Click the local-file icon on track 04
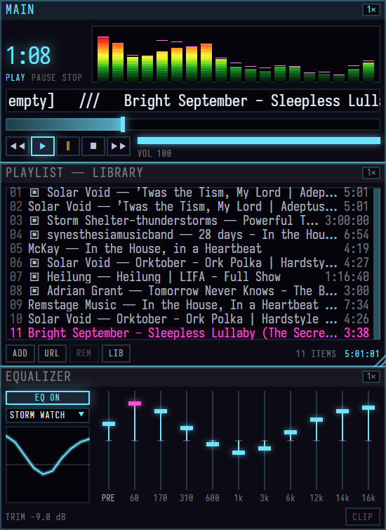This screenshot has height=530, width=386. coord(34,235)
